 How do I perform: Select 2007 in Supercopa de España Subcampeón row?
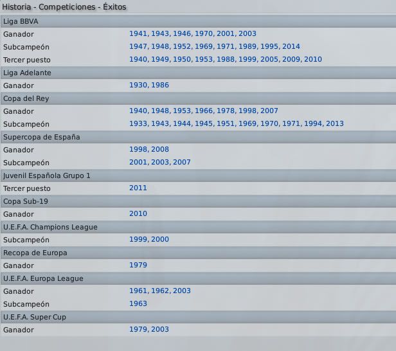pos(182,163)
